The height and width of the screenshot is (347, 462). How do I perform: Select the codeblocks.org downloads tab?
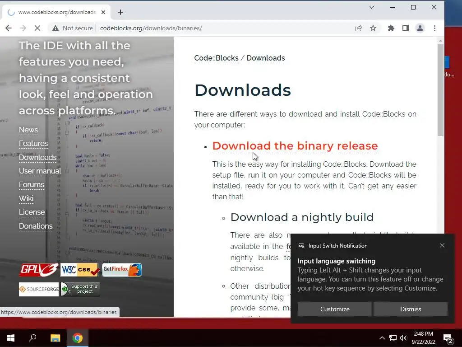point(56,12)
